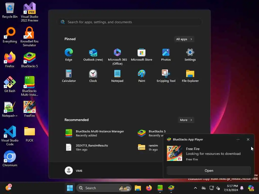Select the yellow folder on desktop

(29, 134)
